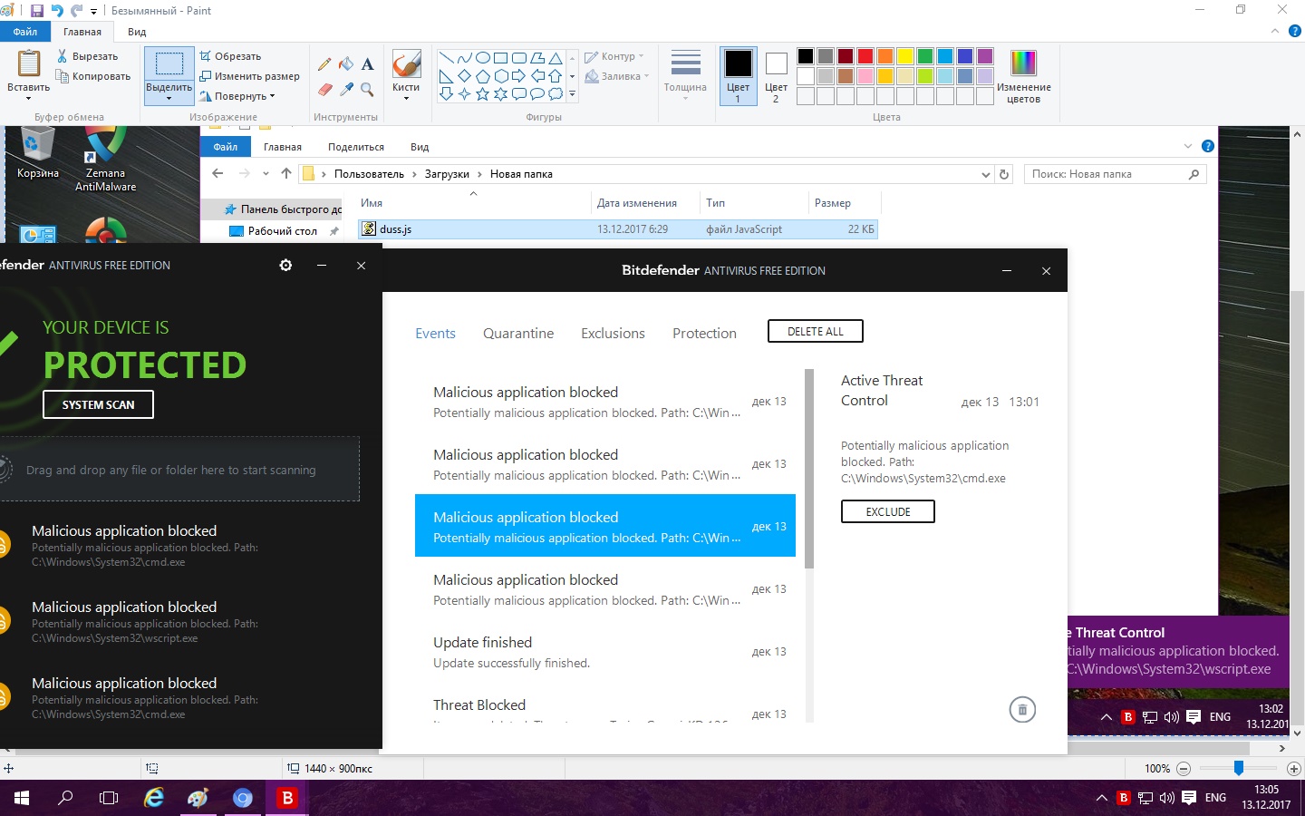Choose the red color swatch
The width and height of the screenshot is (1305, 816).
(865, 56)
